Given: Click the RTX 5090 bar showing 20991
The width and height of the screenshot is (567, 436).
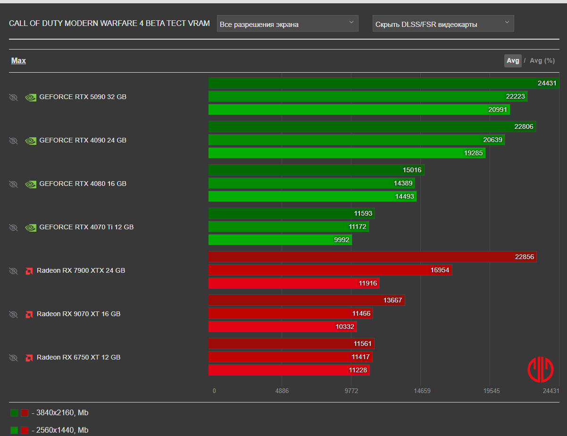Looking at the screenshot, I should pos(359,109).
